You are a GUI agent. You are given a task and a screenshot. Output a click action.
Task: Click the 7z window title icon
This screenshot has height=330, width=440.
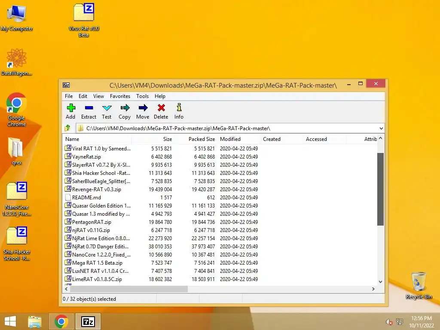click(x=66, y=85)
